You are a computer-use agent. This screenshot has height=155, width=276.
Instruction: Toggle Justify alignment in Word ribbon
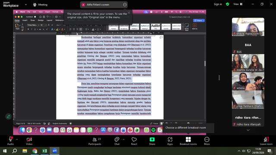click(x=81, y=29)
